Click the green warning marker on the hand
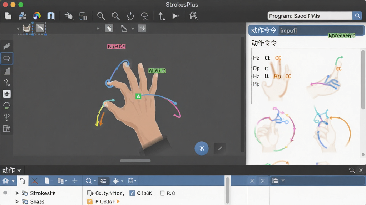Viewport: 366px width, 205px height. click(138, 96)
